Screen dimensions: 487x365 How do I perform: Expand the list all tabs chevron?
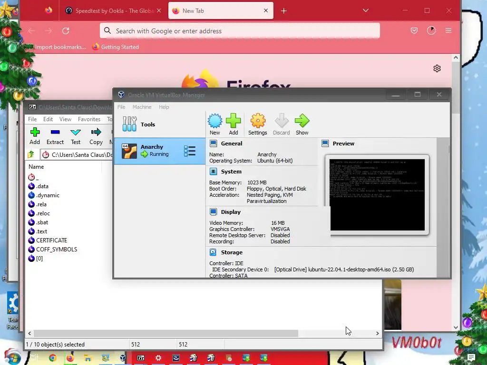coord(366,10)
